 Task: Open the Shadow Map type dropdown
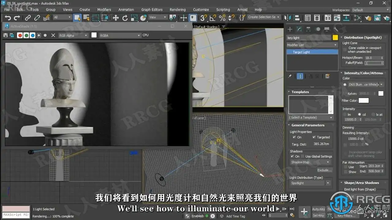(x=310, y=162)
